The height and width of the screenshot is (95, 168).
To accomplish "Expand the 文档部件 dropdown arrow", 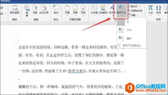I will point(104,16).
